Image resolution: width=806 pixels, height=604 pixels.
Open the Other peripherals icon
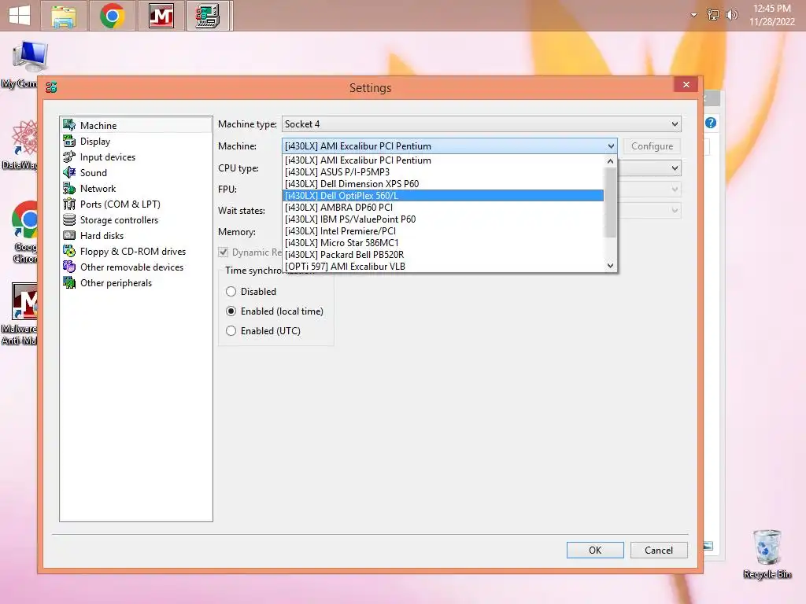tap(69, 283)
